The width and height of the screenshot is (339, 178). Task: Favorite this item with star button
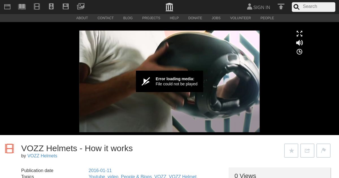(291, 151)
